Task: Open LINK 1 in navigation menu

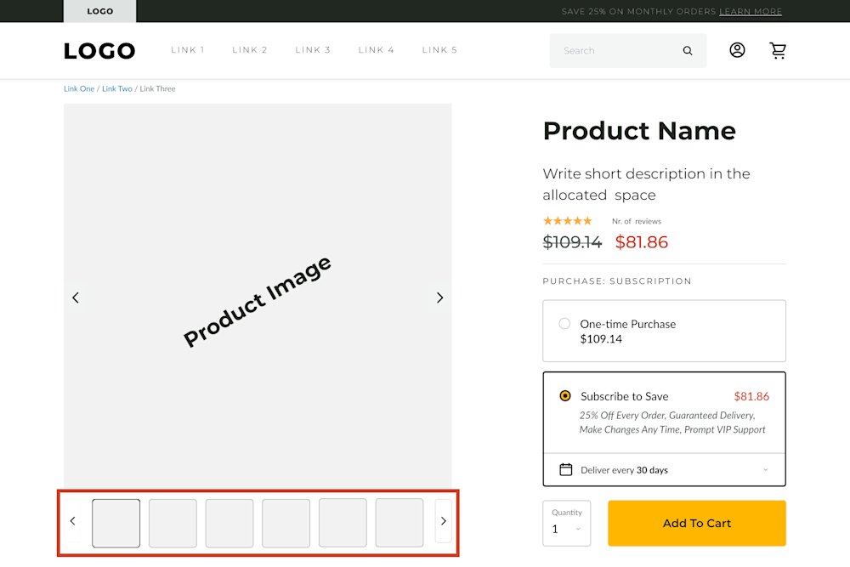Action: [x=188, y=50]
